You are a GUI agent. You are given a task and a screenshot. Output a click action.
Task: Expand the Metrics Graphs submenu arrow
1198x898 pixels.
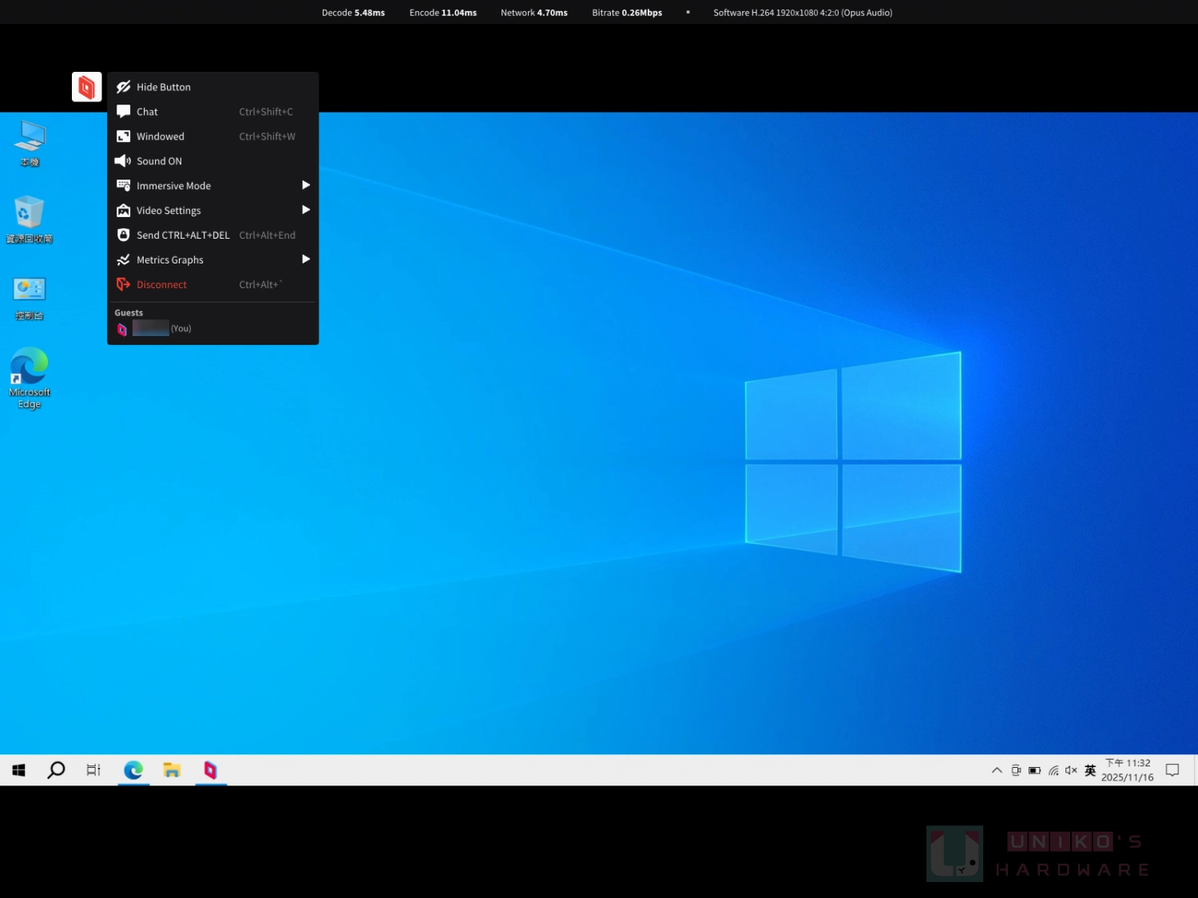click(305, 259)
